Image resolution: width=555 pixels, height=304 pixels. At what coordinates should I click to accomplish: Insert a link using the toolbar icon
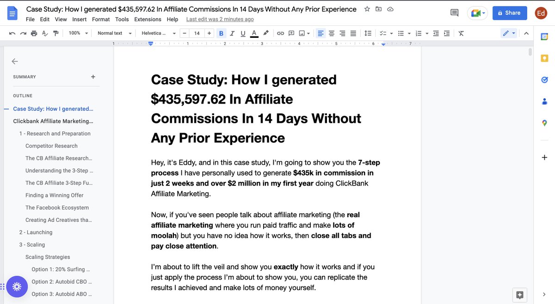[280, 33]
